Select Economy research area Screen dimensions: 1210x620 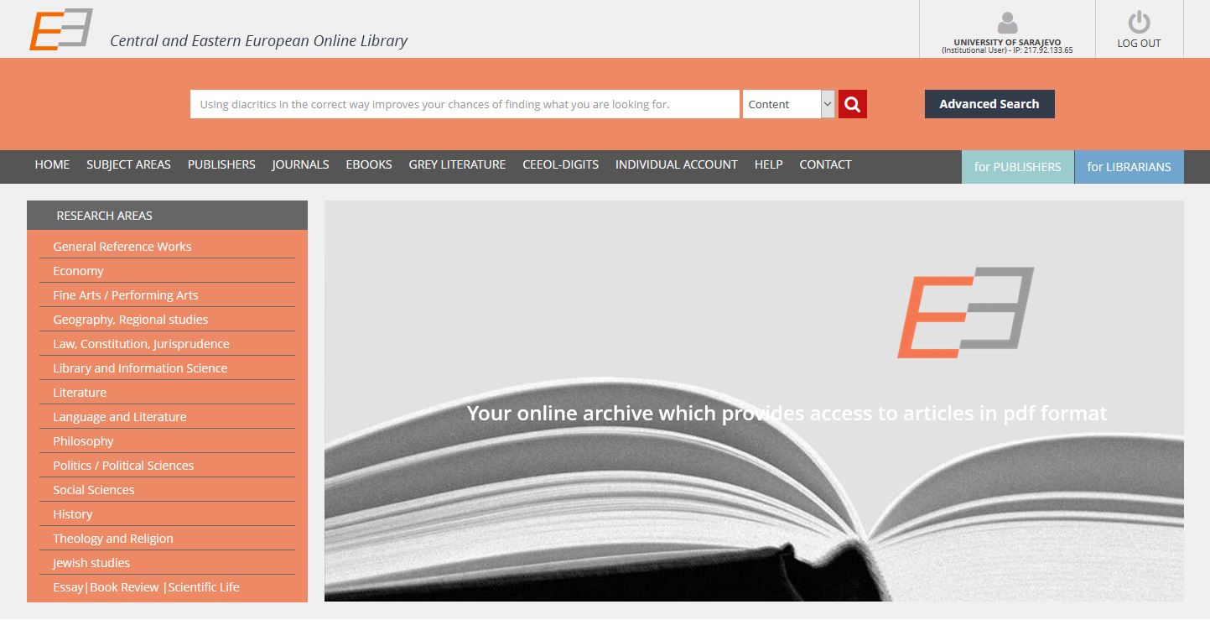(x=78, y=271)
